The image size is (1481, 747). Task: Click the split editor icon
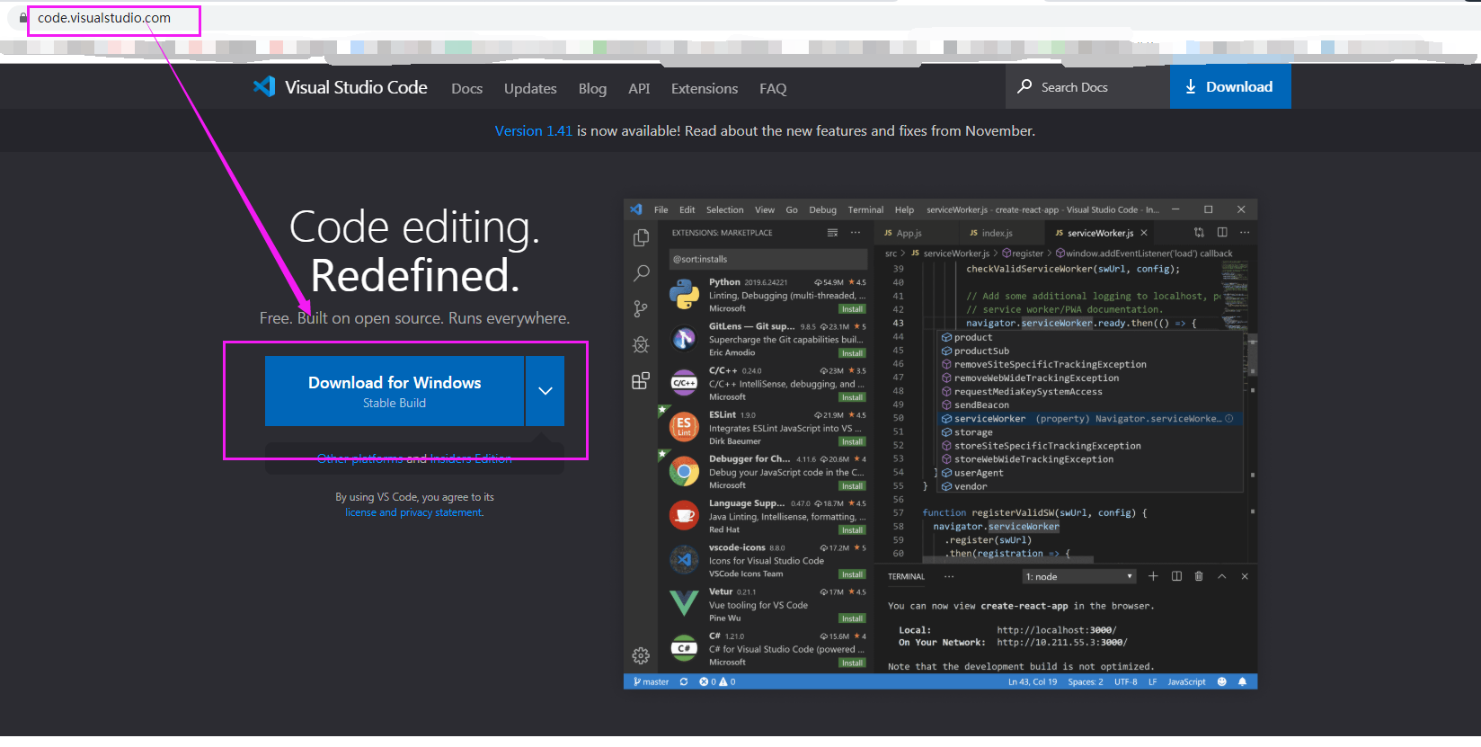1222,232
